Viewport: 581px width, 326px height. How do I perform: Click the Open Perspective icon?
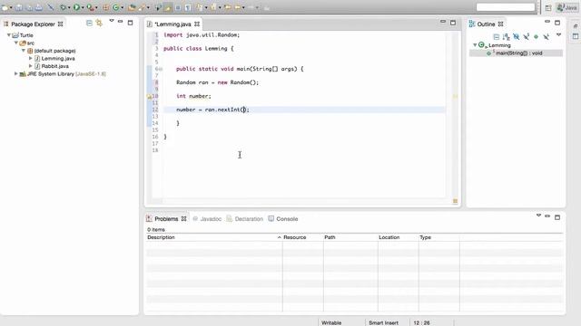click(x=548, y=7)
